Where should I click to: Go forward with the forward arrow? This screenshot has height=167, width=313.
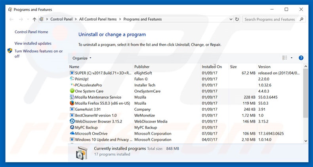pos(21,19)
